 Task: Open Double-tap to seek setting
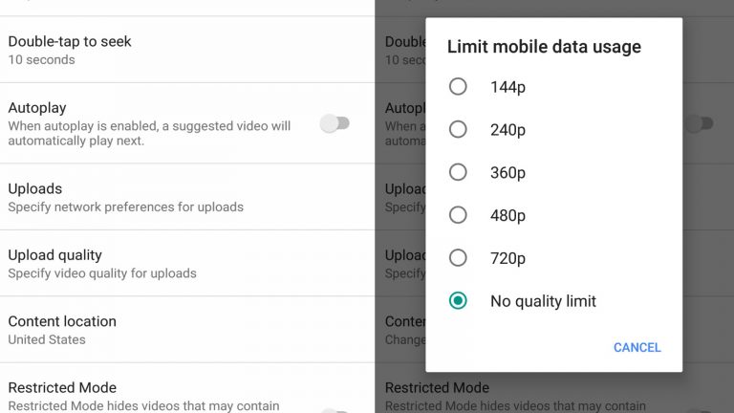tap(187, 50)
